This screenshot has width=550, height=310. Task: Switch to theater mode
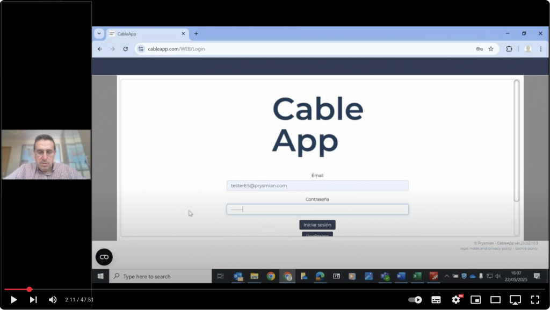pos(495,299)
